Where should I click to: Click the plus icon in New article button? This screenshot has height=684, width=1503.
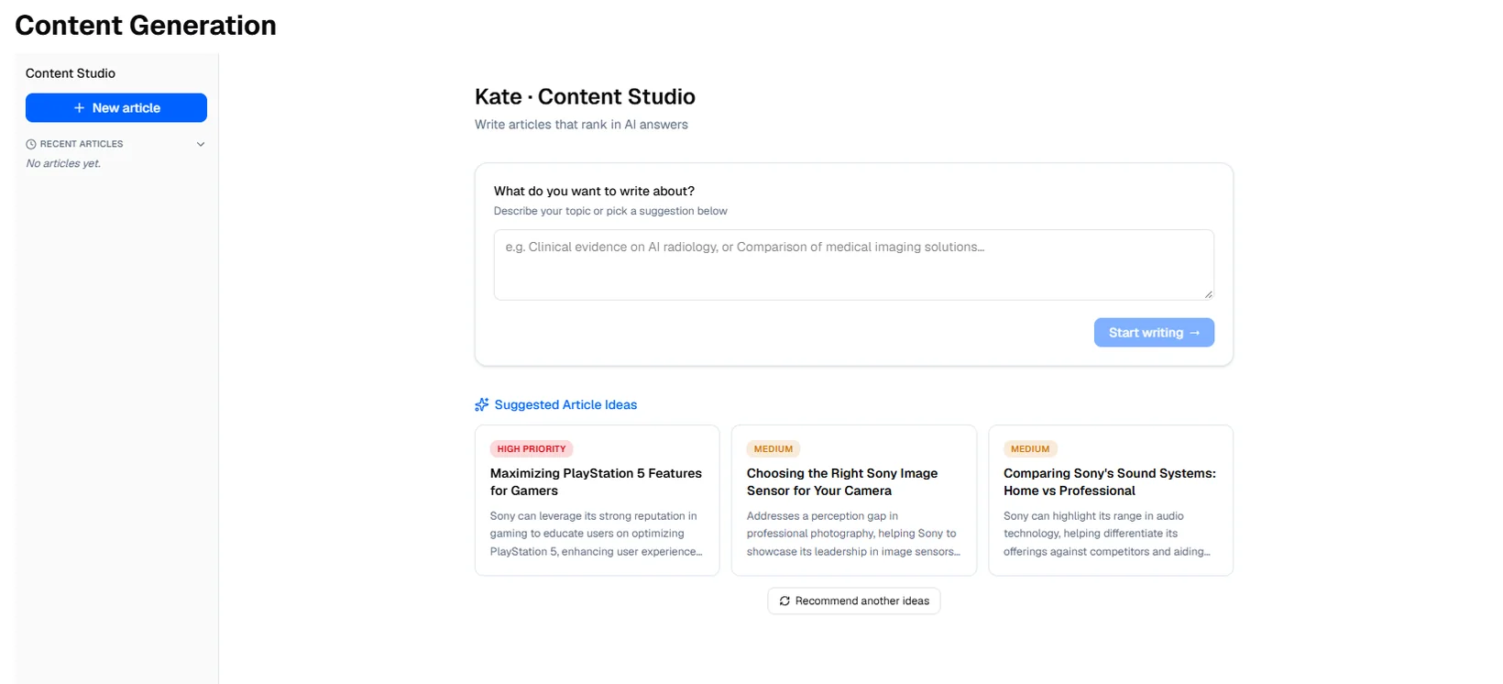pyautogui.click(x=80, y=108)
